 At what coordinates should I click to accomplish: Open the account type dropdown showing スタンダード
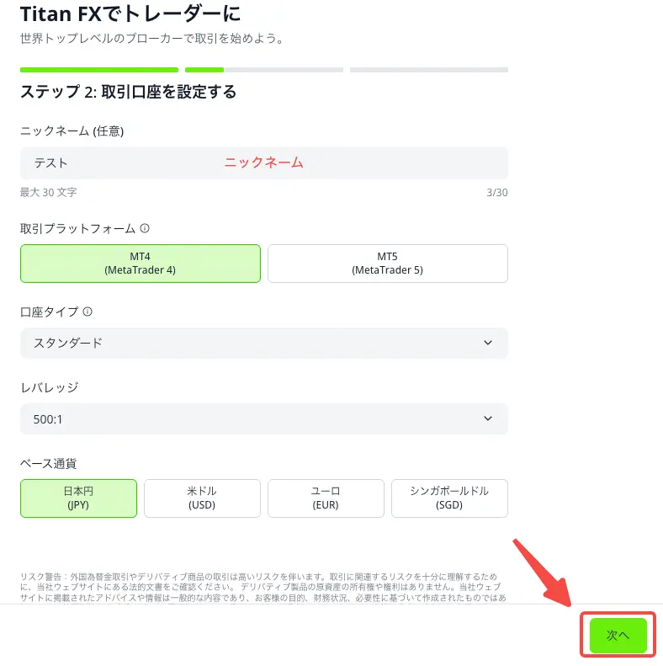tap(264, 343)
